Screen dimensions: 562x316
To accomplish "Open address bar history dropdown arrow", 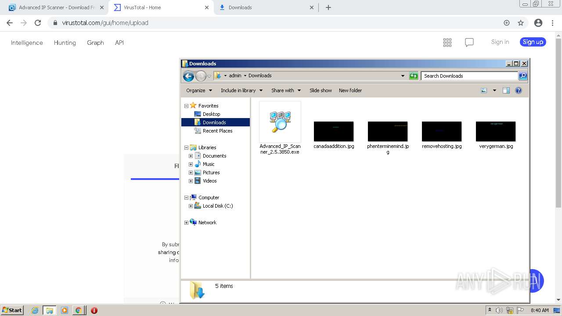I will (x=403, y=76).
